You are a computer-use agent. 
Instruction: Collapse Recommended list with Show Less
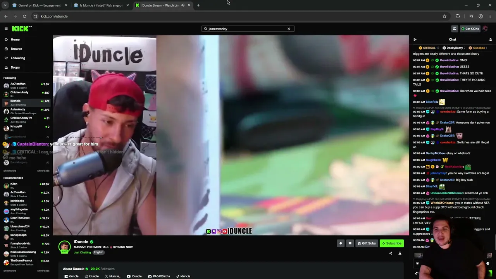click(43, 271)
